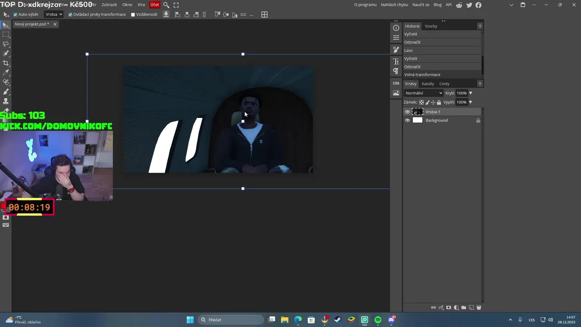Viewport: 581px width, 327px height.
Task: Add a raster mask to layer
Action: (x=448, y=307)
